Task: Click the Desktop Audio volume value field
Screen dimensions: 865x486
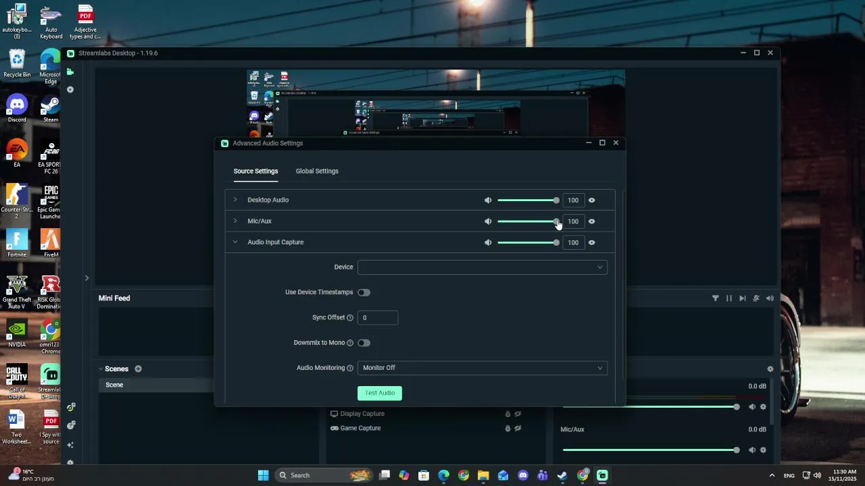Action: point(573,200)
